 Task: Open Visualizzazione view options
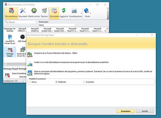(75, 13)
